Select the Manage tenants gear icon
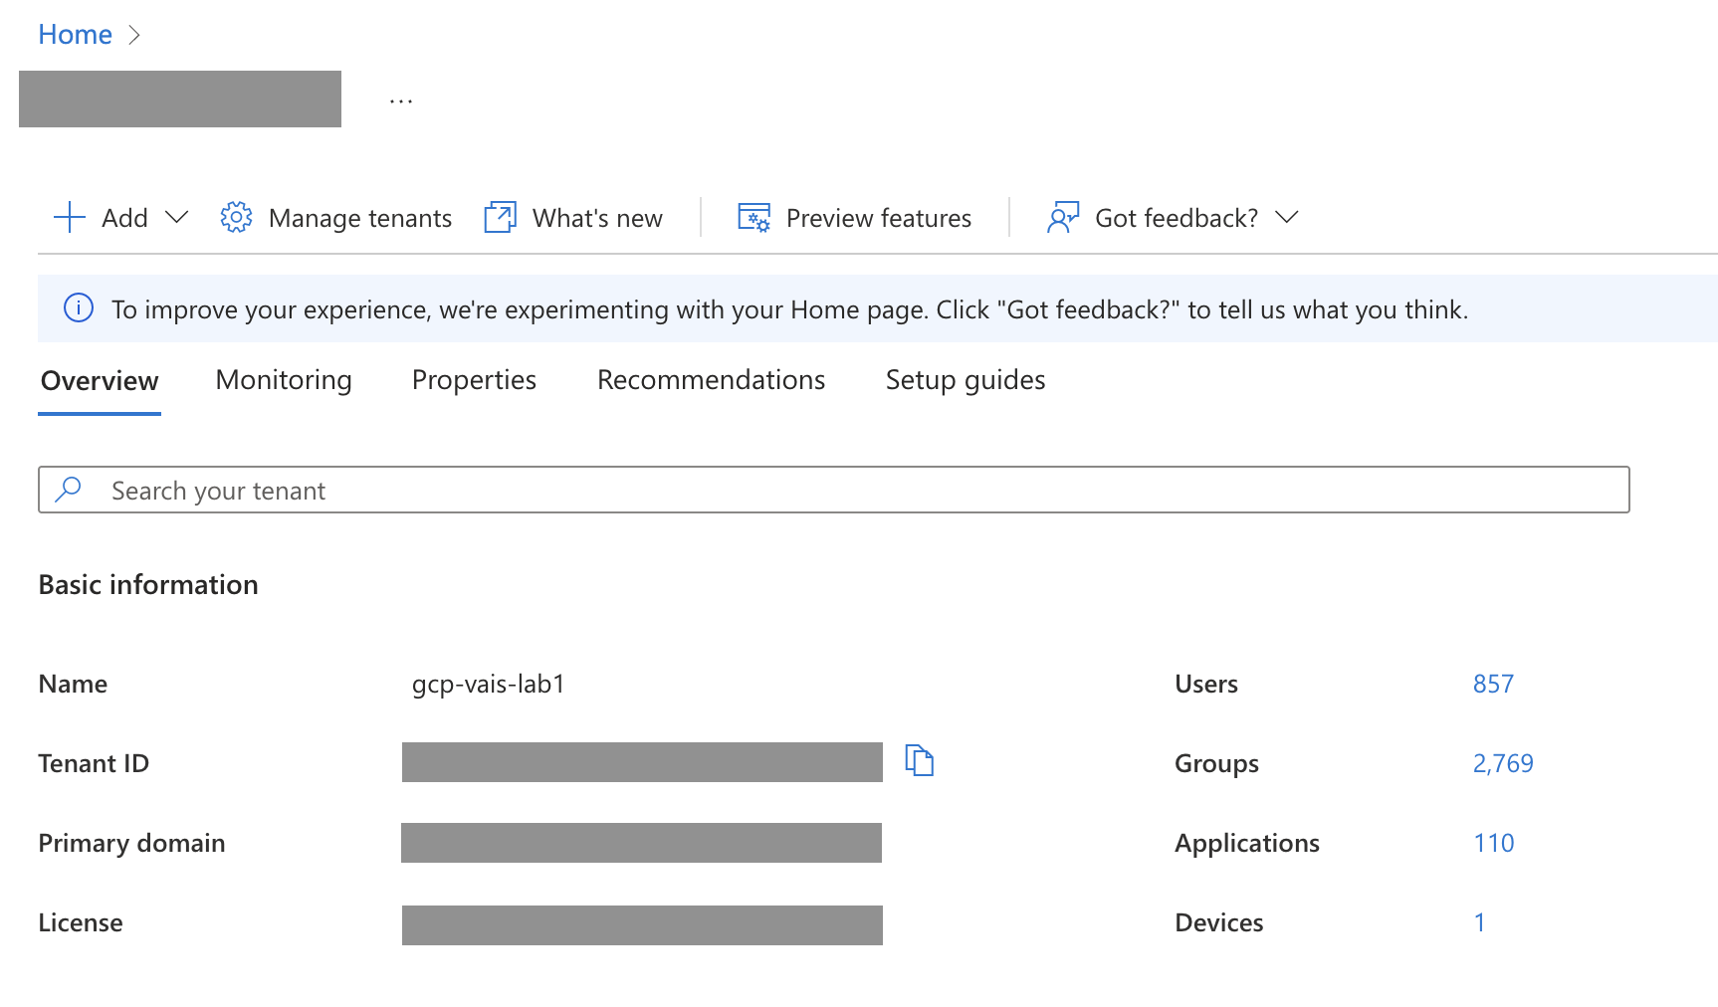 (x=236, y=217)
